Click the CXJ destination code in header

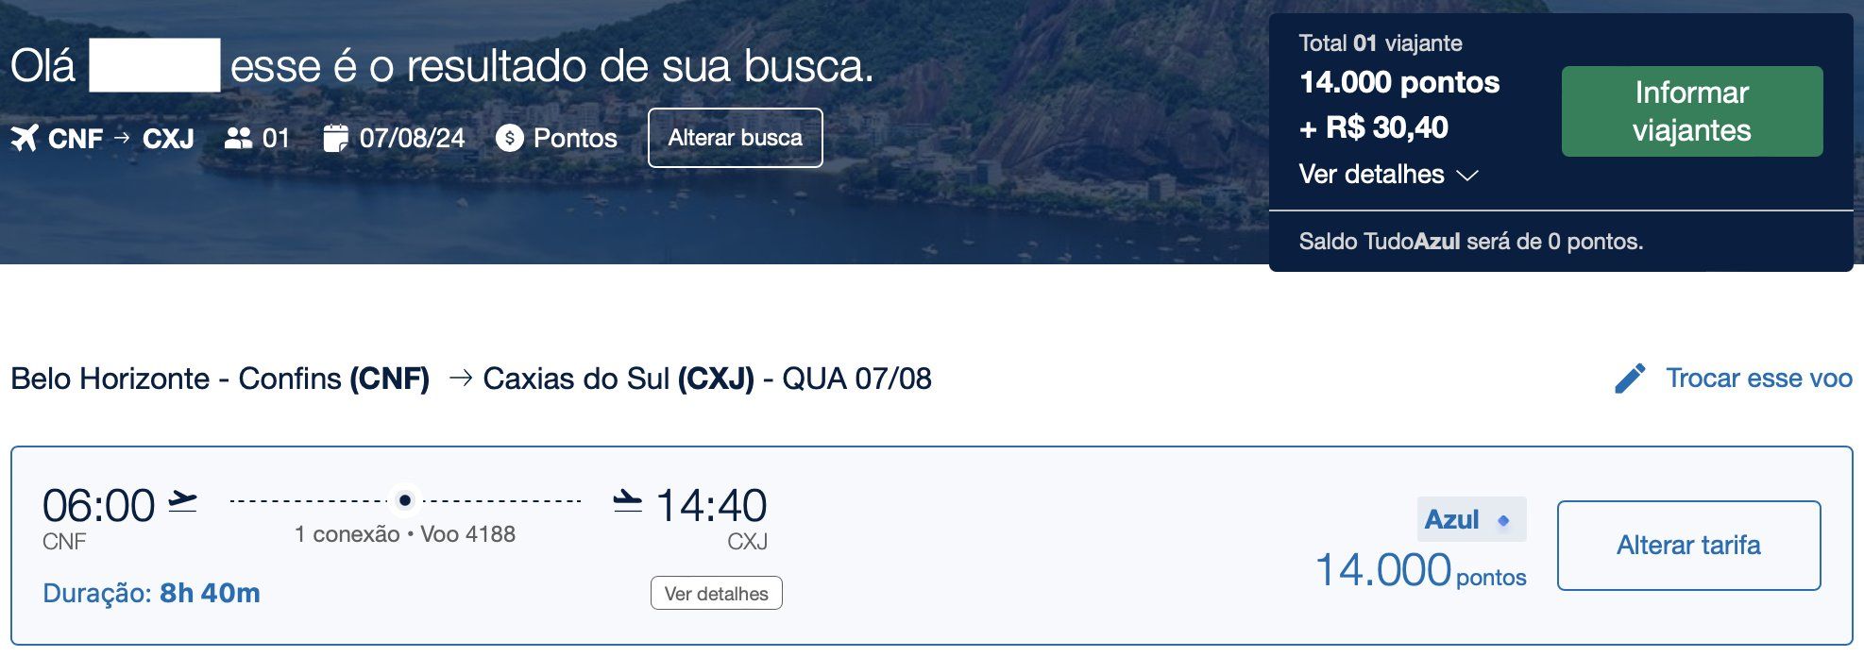[x=168, y=139]
